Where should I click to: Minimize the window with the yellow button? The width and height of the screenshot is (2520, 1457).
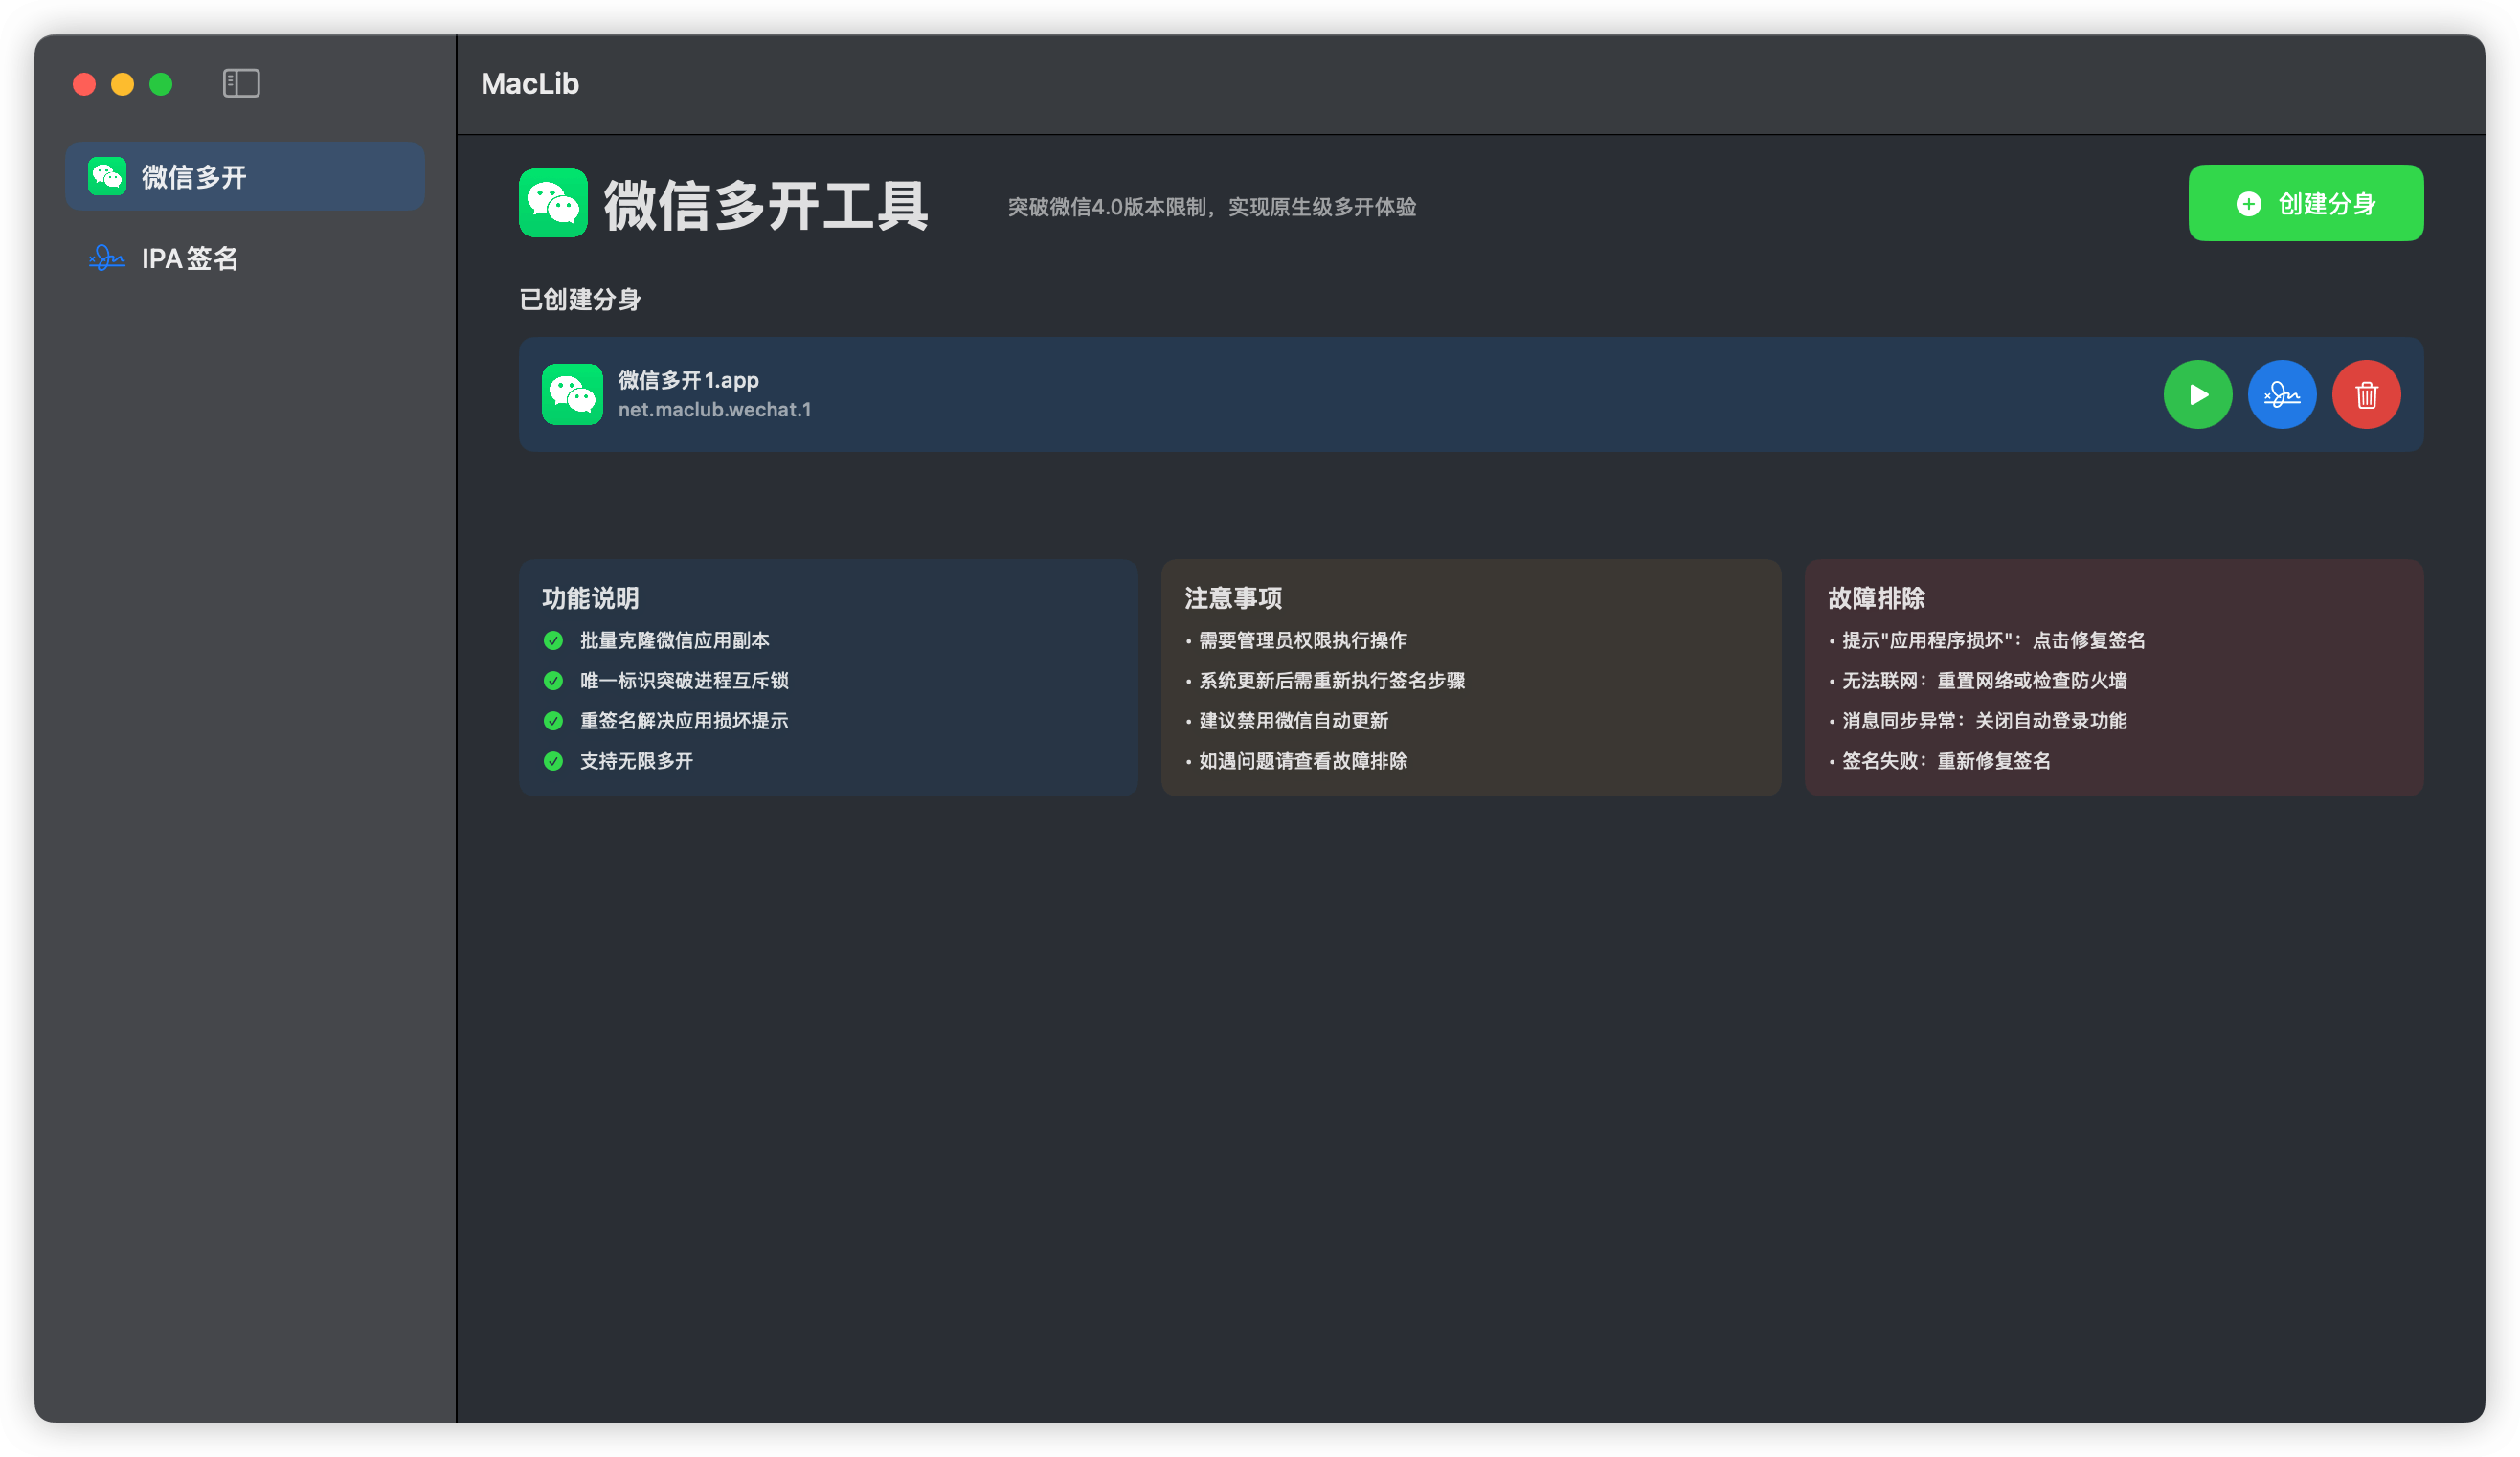pos(122,84)
